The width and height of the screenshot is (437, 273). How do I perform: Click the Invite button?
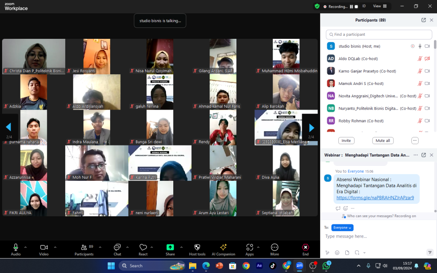pyautogui.click(x=346, y=141)
